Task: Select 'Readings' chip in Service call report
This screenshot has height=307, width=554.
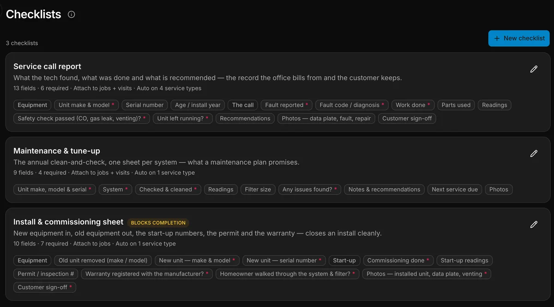Action: coord(494,105)
